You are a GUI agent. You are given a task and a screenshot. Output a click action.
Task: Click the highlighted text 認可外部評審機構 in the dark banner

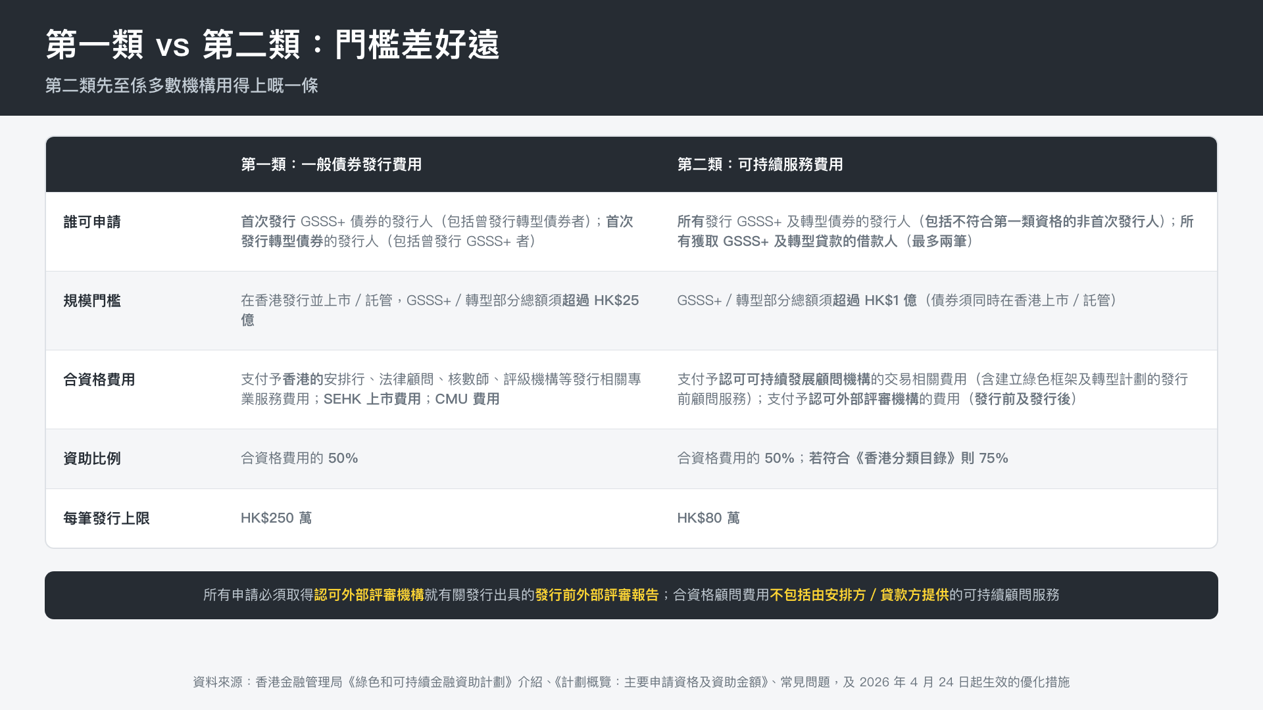[369, 595]
